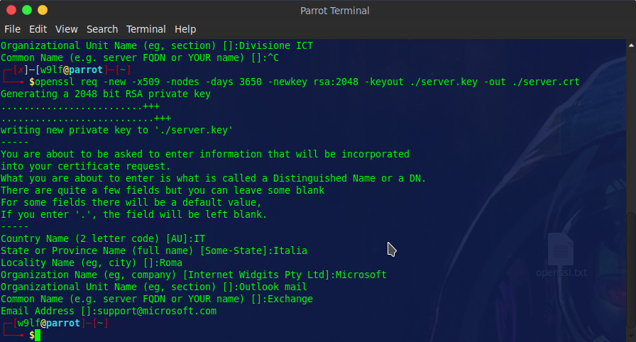Click the red close window button
Image resolution: width=636 pixels, height=342 pixels.
coord(11,10)
